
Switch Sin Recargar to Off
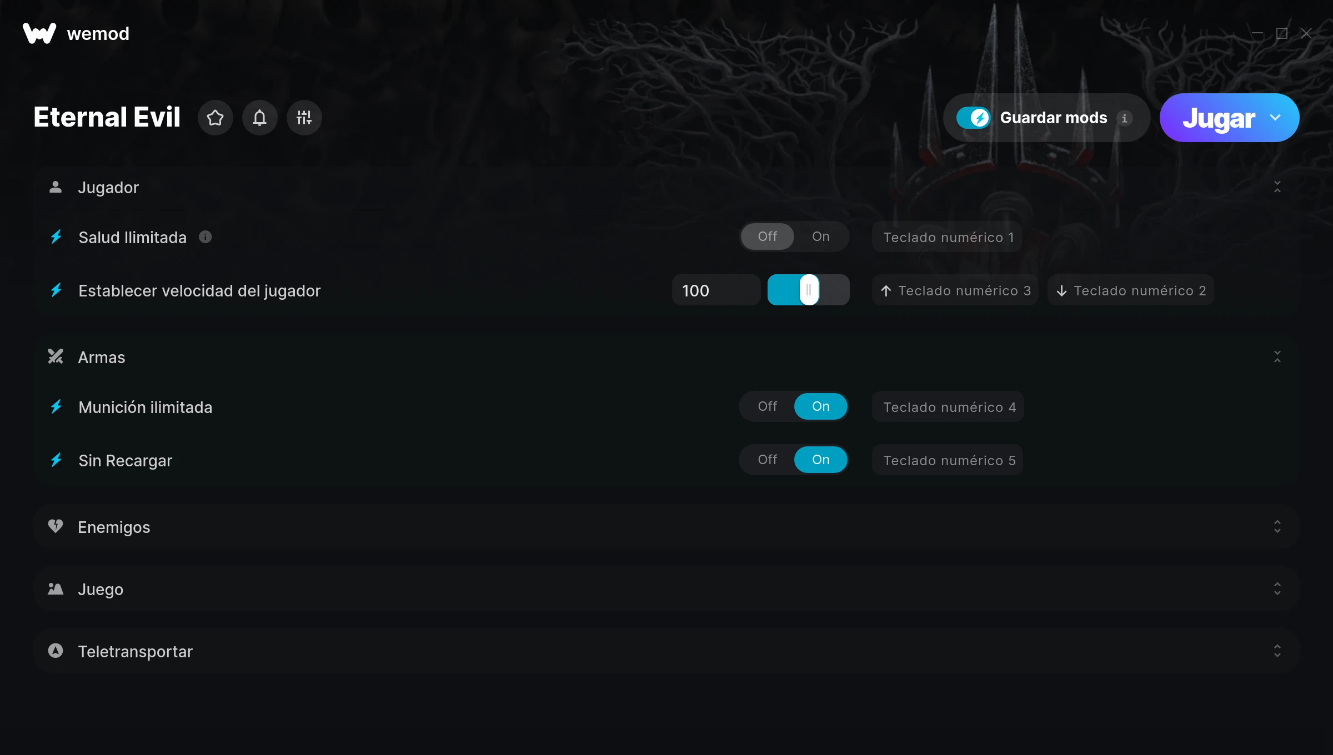tap(768, 460)
